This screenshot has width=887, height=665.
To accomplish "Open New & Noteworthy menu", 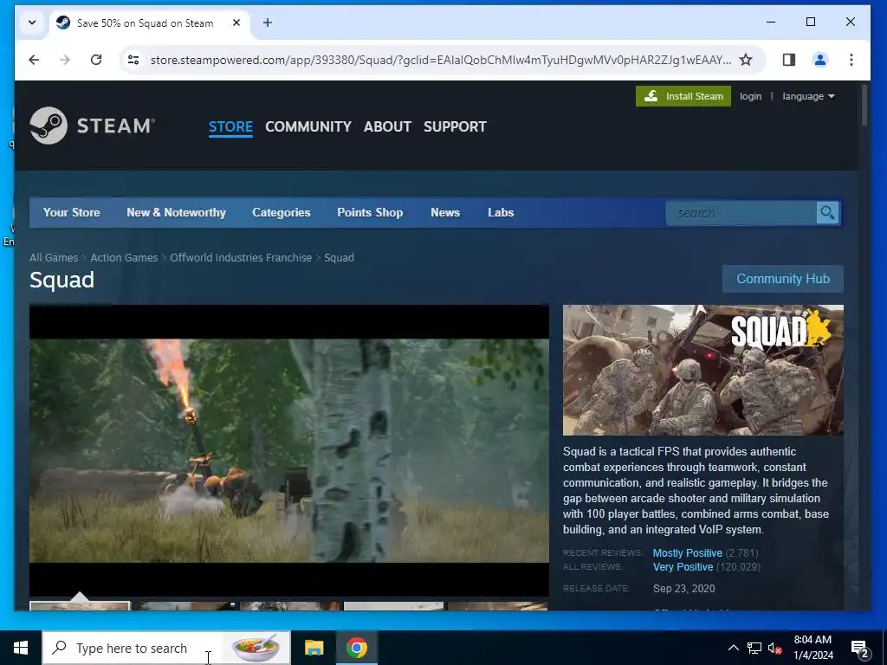I will tap(176, 213).
